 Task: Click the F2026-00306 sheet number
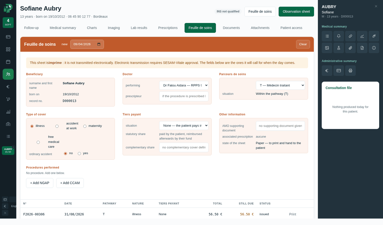click(34, 214)
